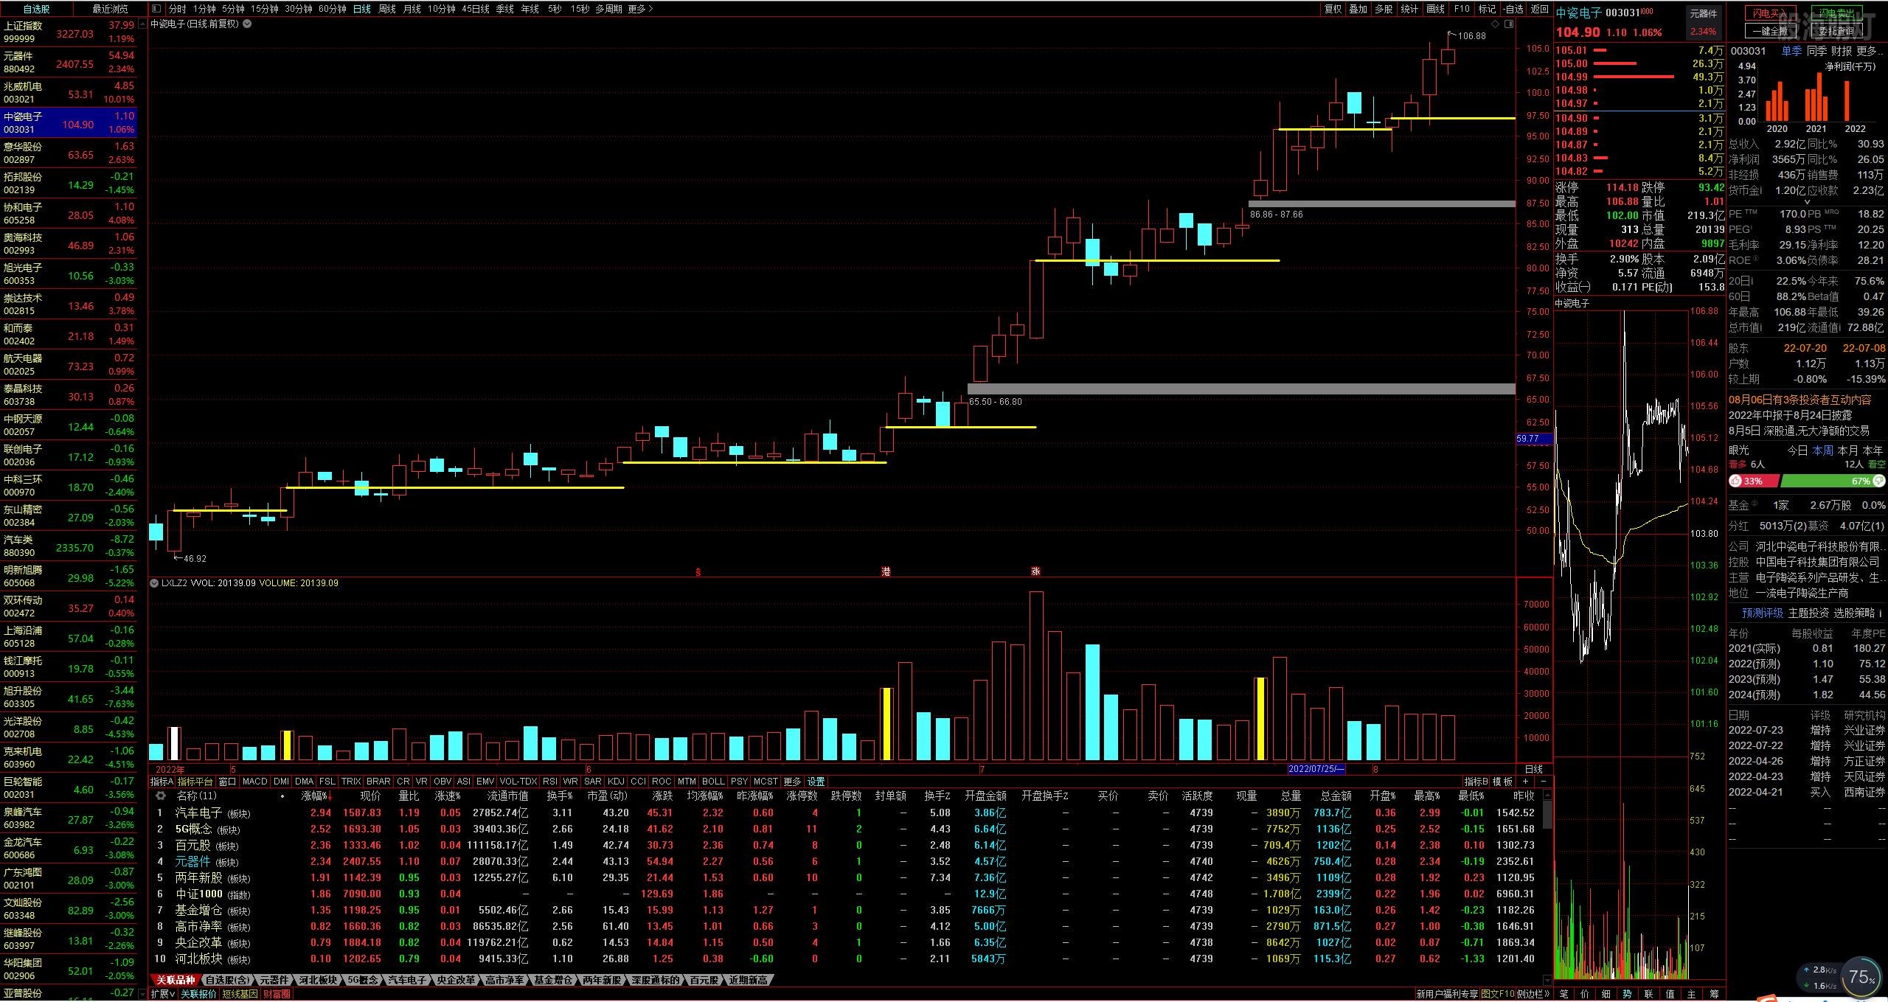This screenshot has height=1002, width=1888.
Task: Open 更多 indicators list in indicator bar
Action: [792, 782]
